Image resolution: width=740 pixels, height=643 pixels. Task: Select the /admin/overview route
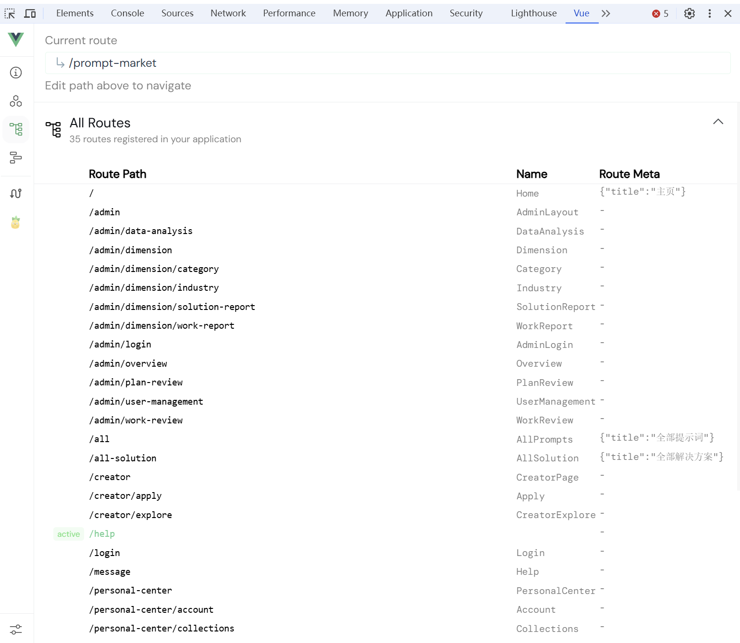point(128,364)
